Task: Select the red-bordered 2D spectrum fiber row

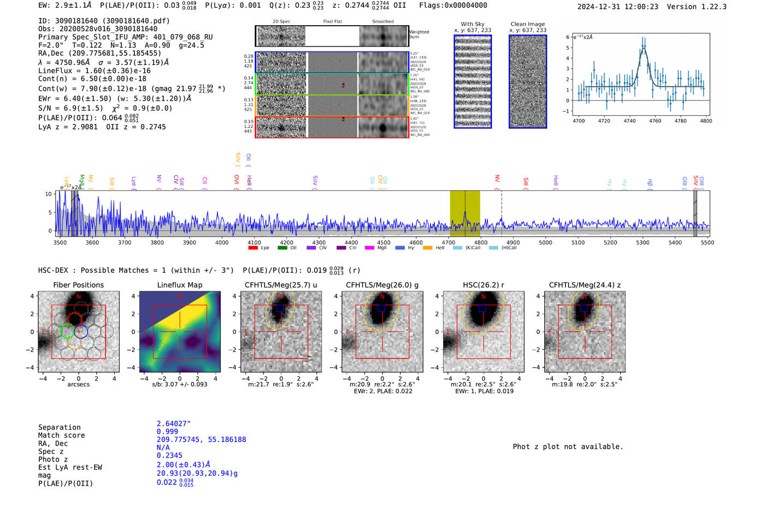Action: click(x=332, y=127)
